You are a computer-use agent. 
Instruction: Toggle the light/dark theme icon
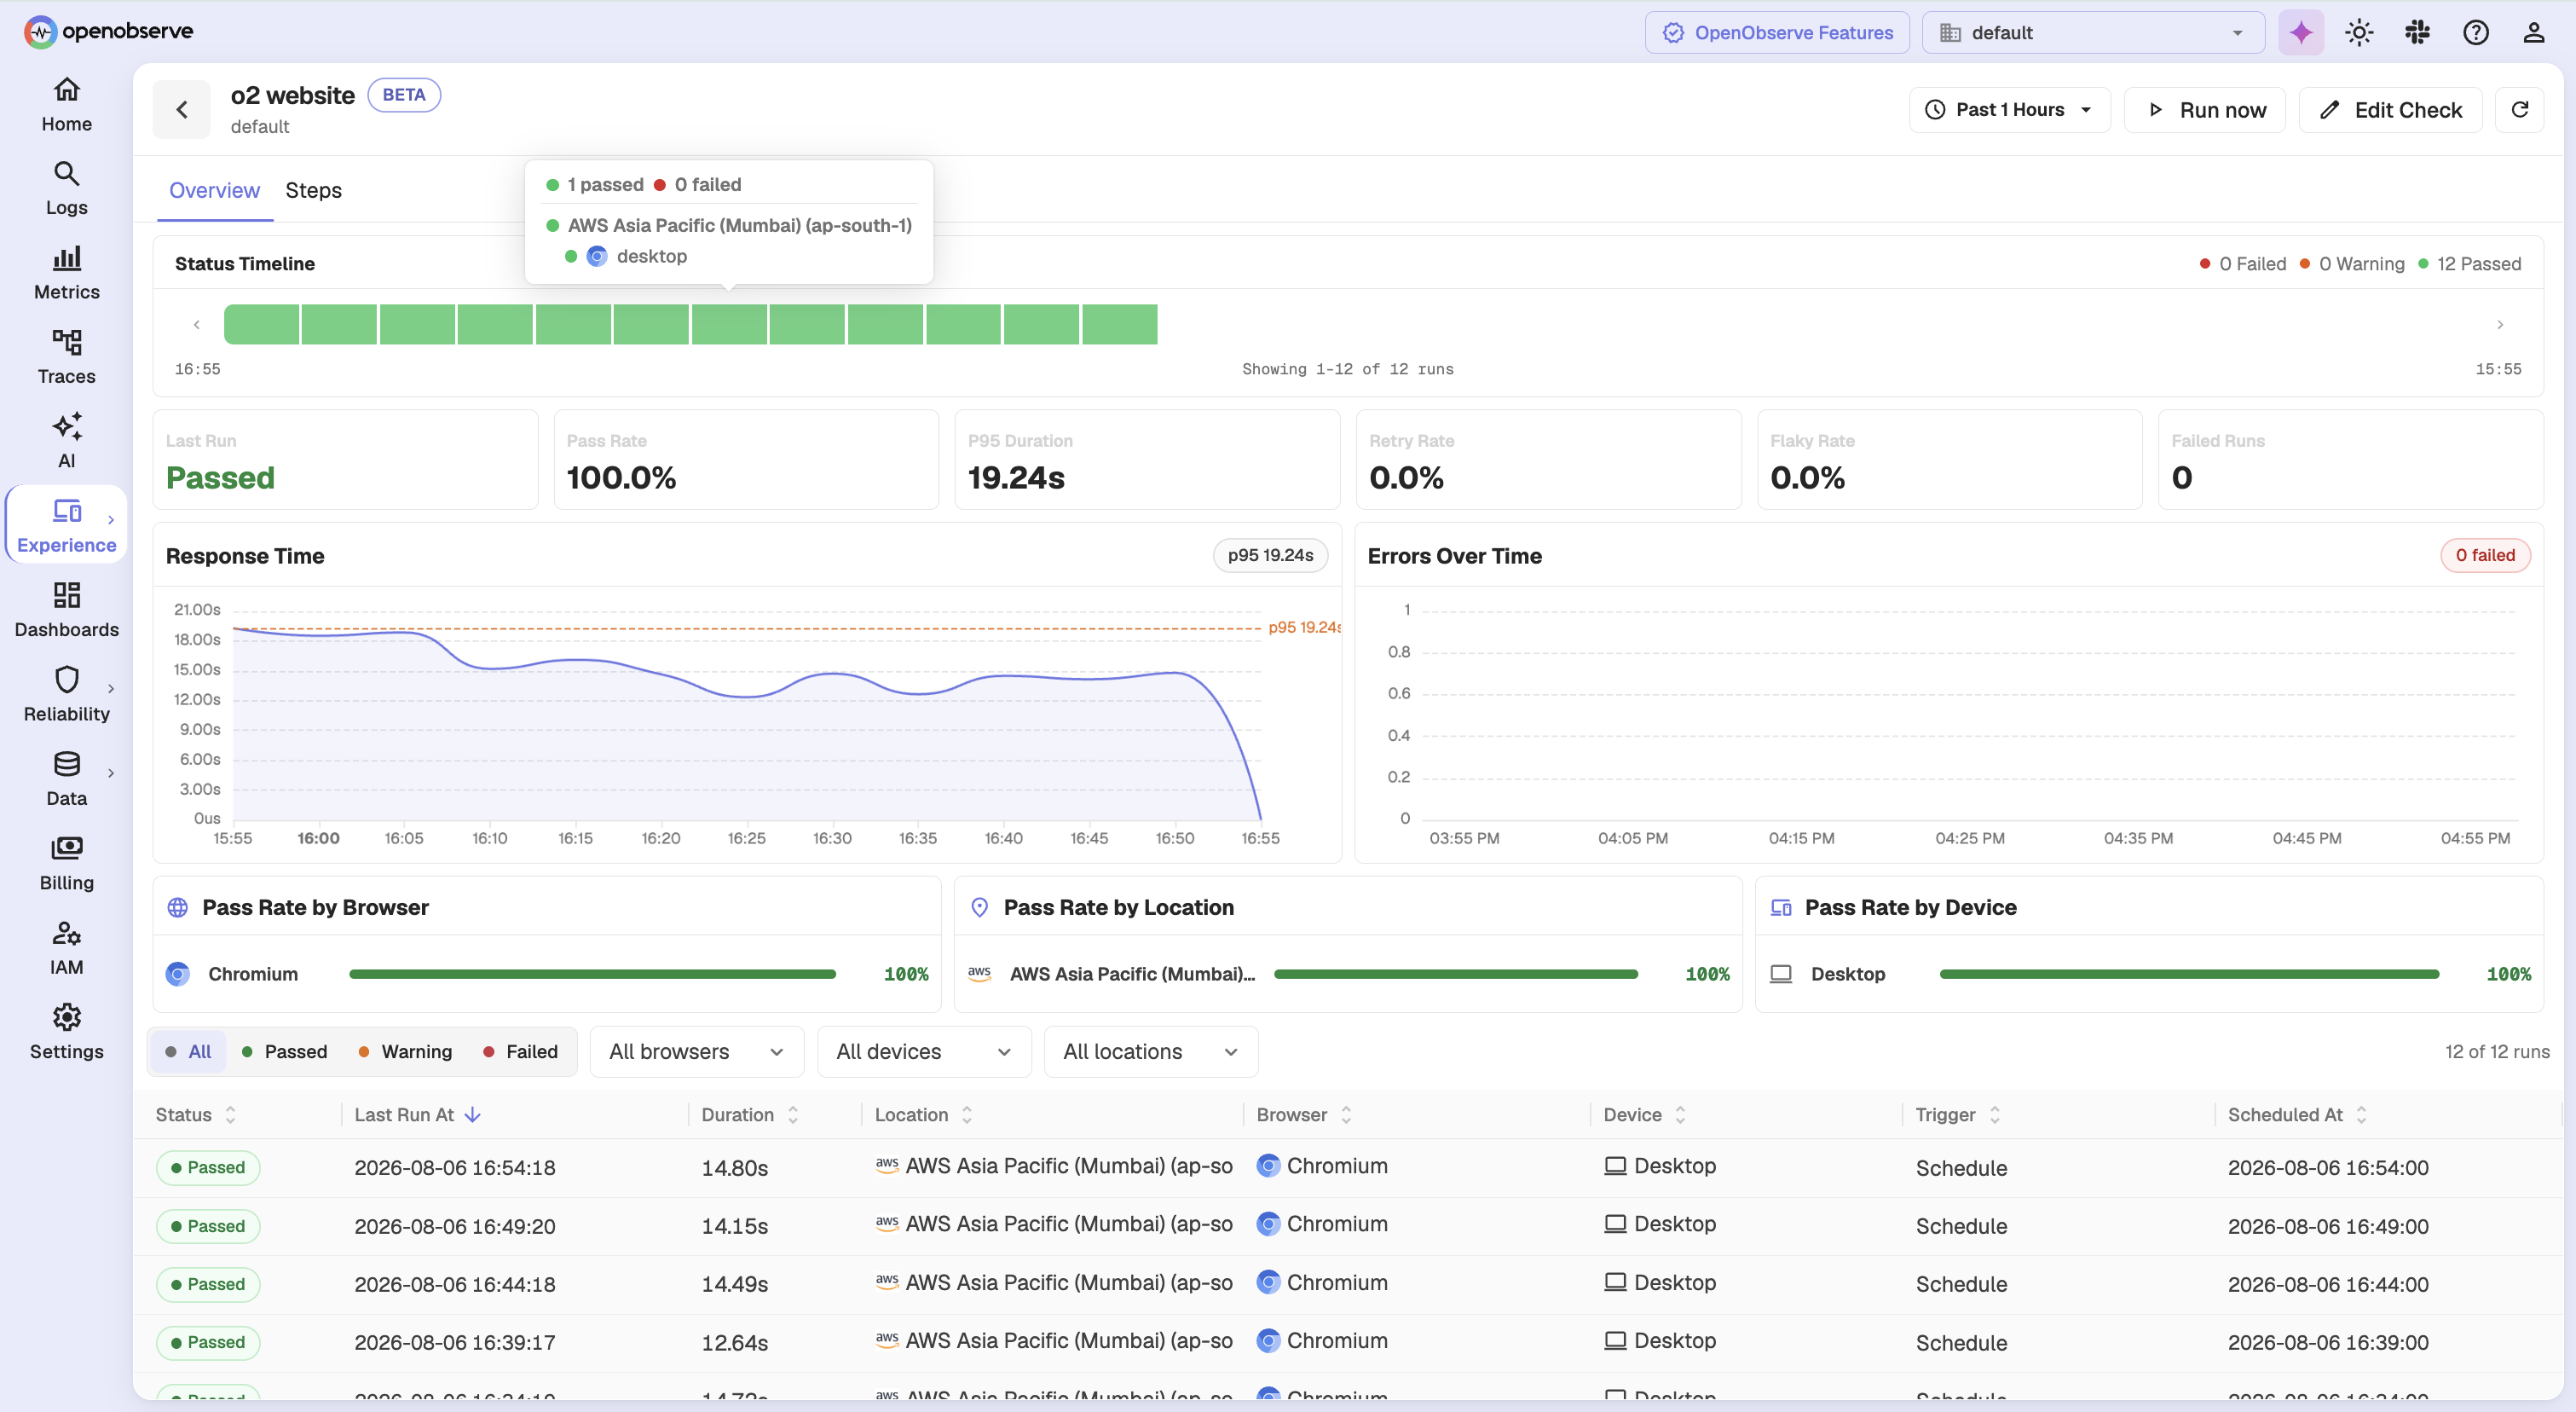[2359, 32]
